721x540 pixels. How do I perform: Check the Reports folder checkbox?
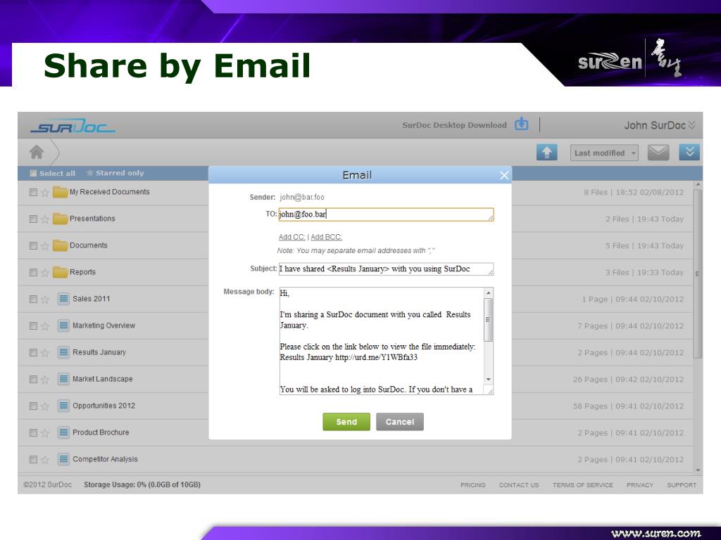[x=33, y=272]
